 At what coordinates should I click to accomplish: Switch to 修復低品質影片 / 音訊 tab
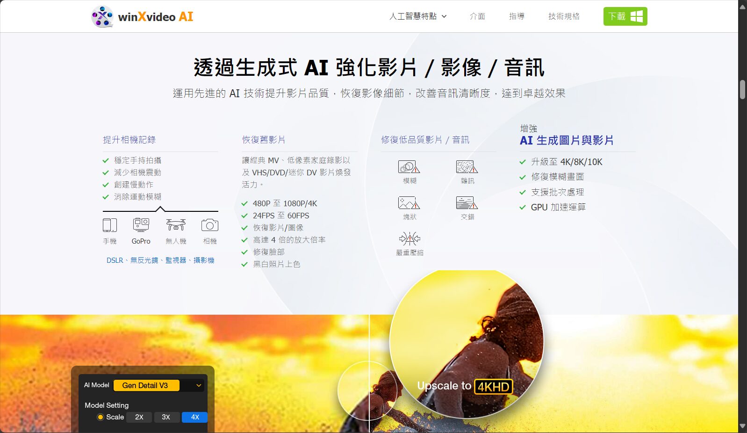(425, 140)
